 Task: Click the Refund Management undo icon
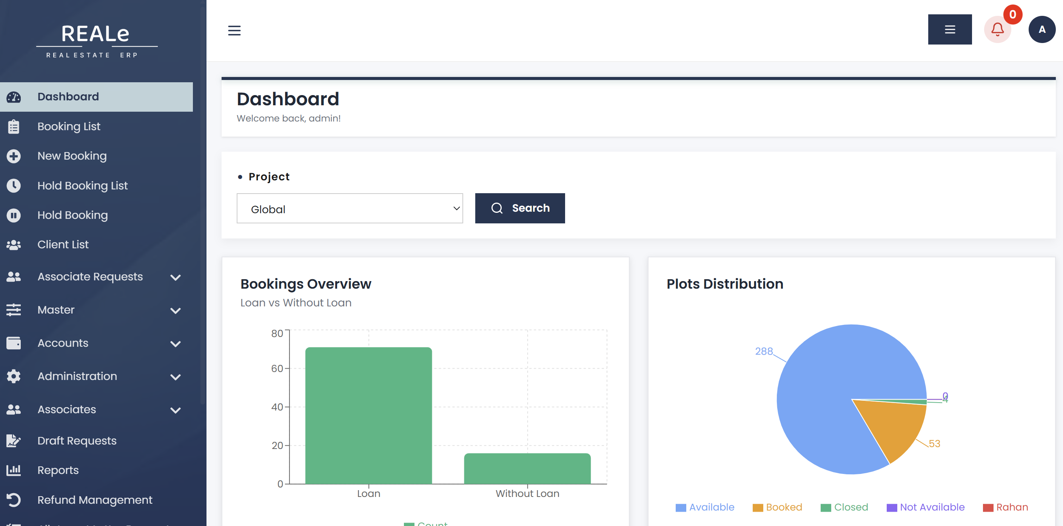(14, 500)
